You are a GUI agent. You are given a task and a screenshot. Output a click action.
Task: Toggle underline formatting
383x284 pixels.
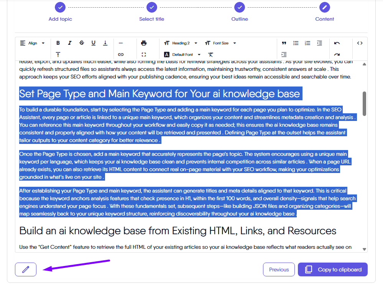[94, 43]
